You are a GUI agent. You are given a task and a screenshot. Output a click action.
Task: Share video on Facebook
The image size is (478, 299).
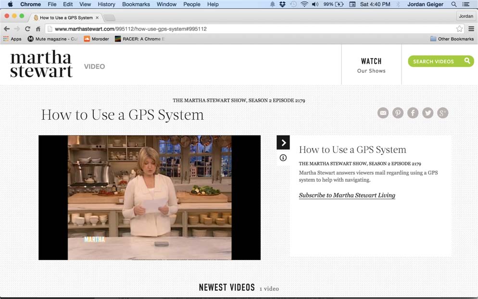point(413,113)
